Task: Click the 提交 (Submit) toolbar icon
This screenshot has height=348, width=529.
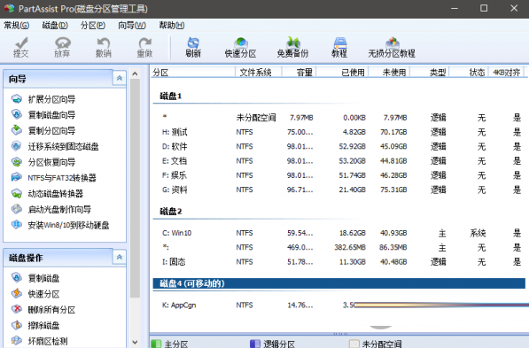Action: (x=21, y=47)
